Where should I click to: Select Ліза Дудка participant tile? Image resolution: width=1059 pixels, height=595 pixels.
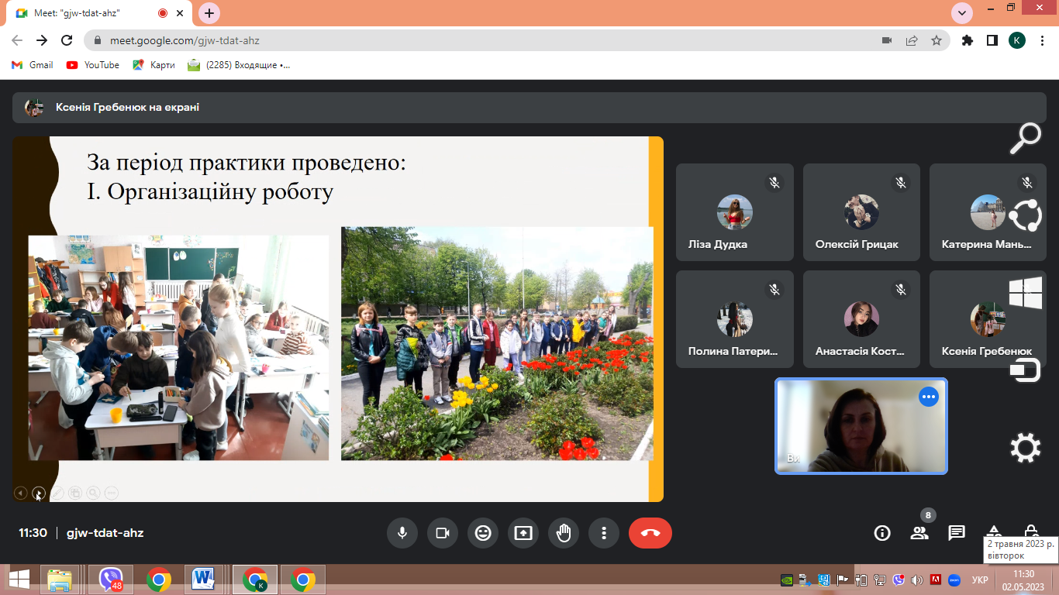(x=734, y=212)
